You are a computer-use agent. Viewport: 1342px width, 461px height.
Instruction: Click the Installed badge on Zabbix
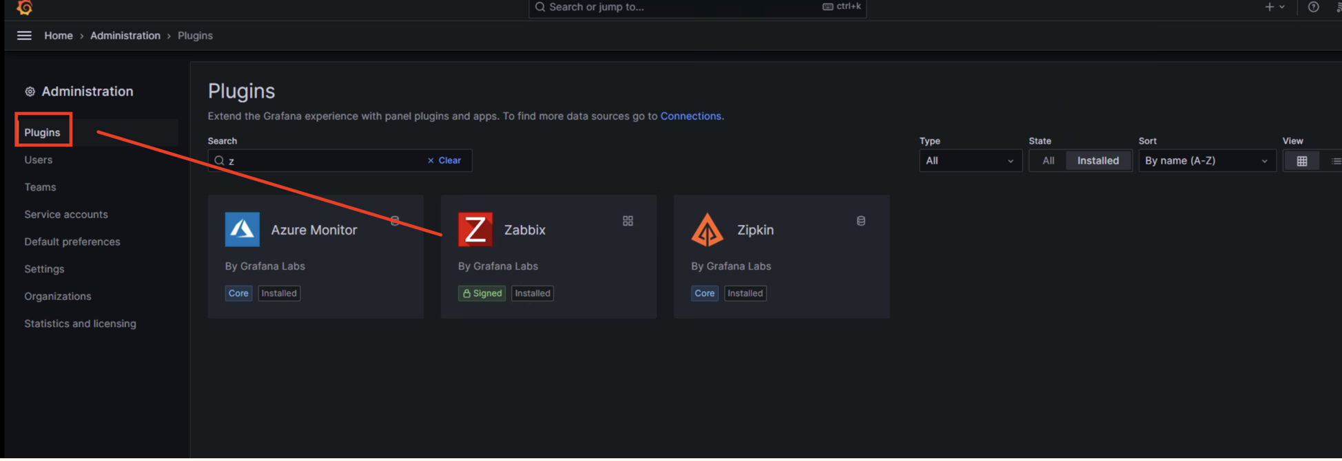533,293
